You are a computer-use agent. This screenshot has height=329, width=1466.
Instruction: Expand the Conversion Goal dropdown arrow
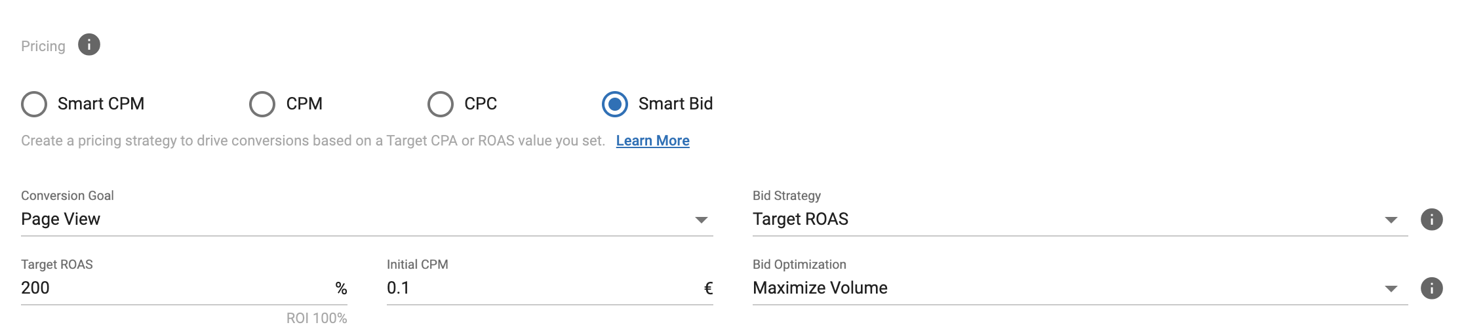(701, 220)
